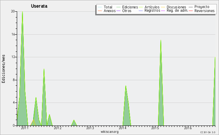The image size is (219, 135).
Task: Click the light blue Total legend line swatch
Action: click(100, 7)
